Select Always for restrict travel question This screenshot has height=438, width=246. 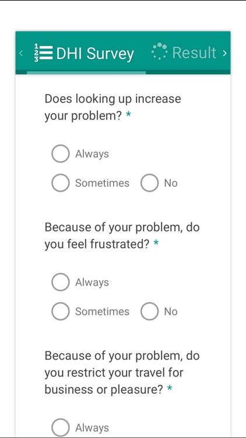coord(60,427)
